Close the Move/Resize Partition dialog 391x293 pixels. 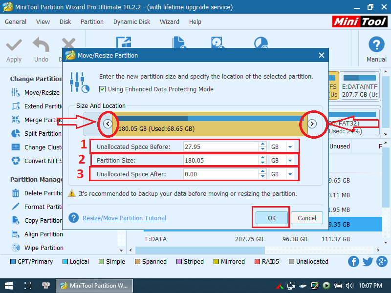[322, 55]
